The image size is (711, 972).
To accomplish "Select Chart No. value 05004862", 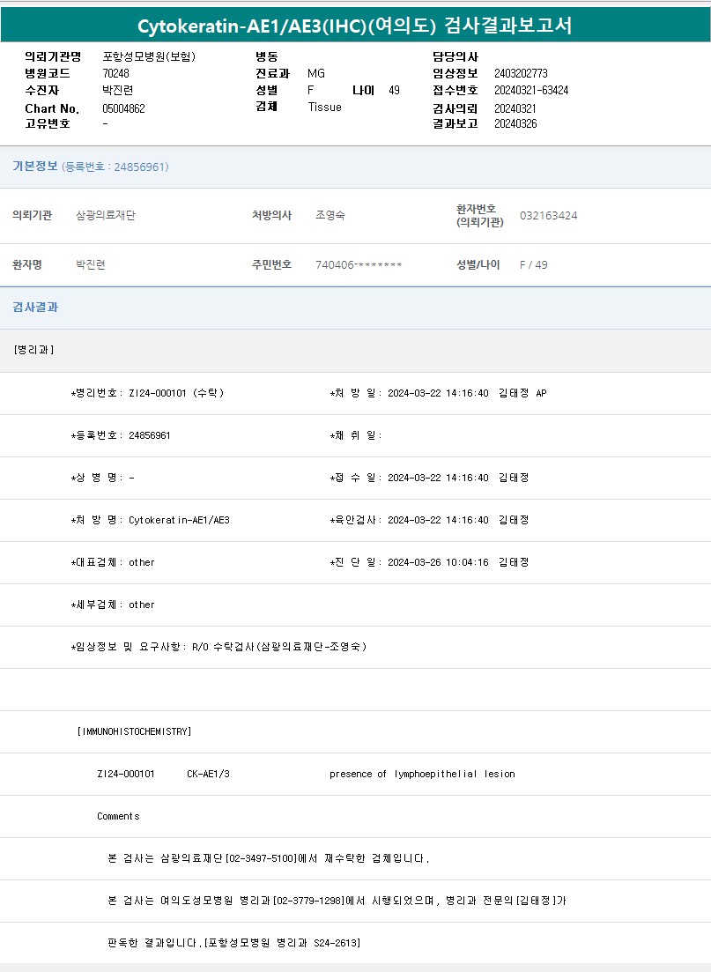I will point(123,108).
